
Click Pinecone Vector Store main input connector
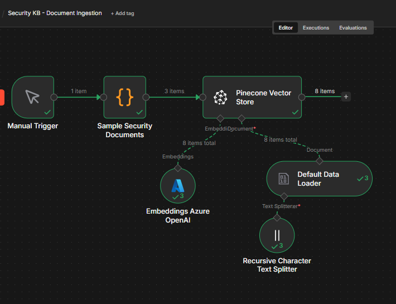click(202, 97)
